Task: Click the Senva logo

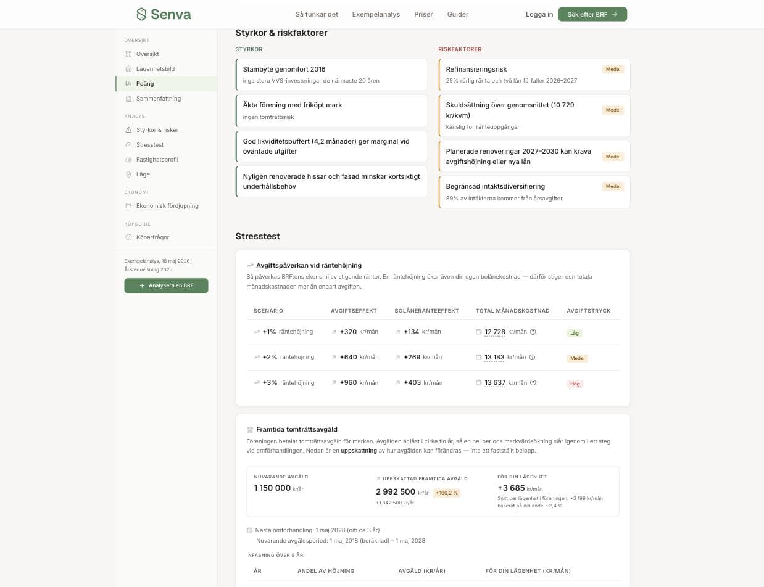Action: pyautogui.click(x=164, y=14)
